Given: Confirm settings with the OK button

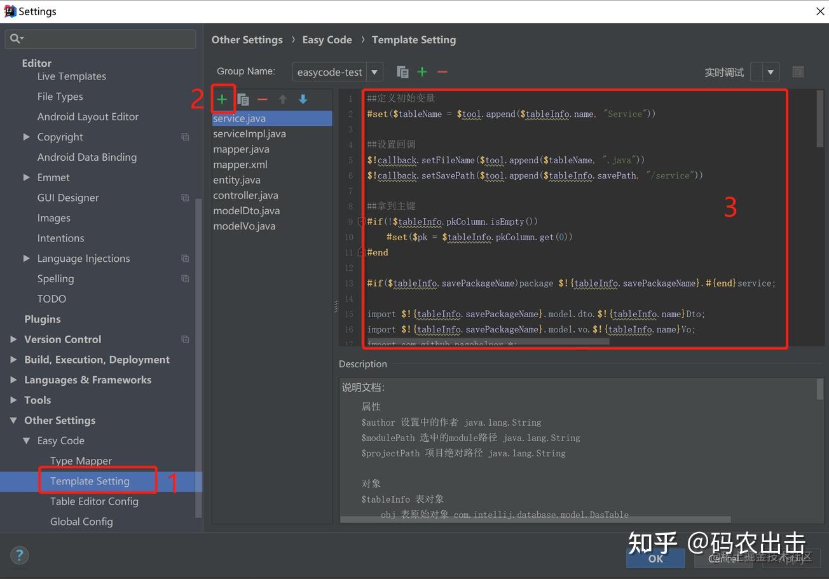Looking at the screenshot, I should [655, 559].
